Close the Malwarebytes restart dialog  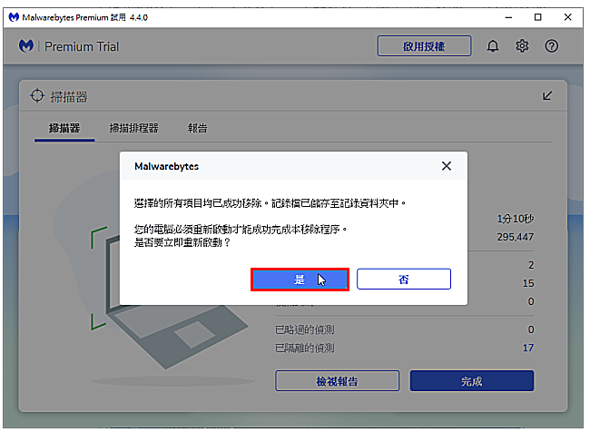pos(447,166)
